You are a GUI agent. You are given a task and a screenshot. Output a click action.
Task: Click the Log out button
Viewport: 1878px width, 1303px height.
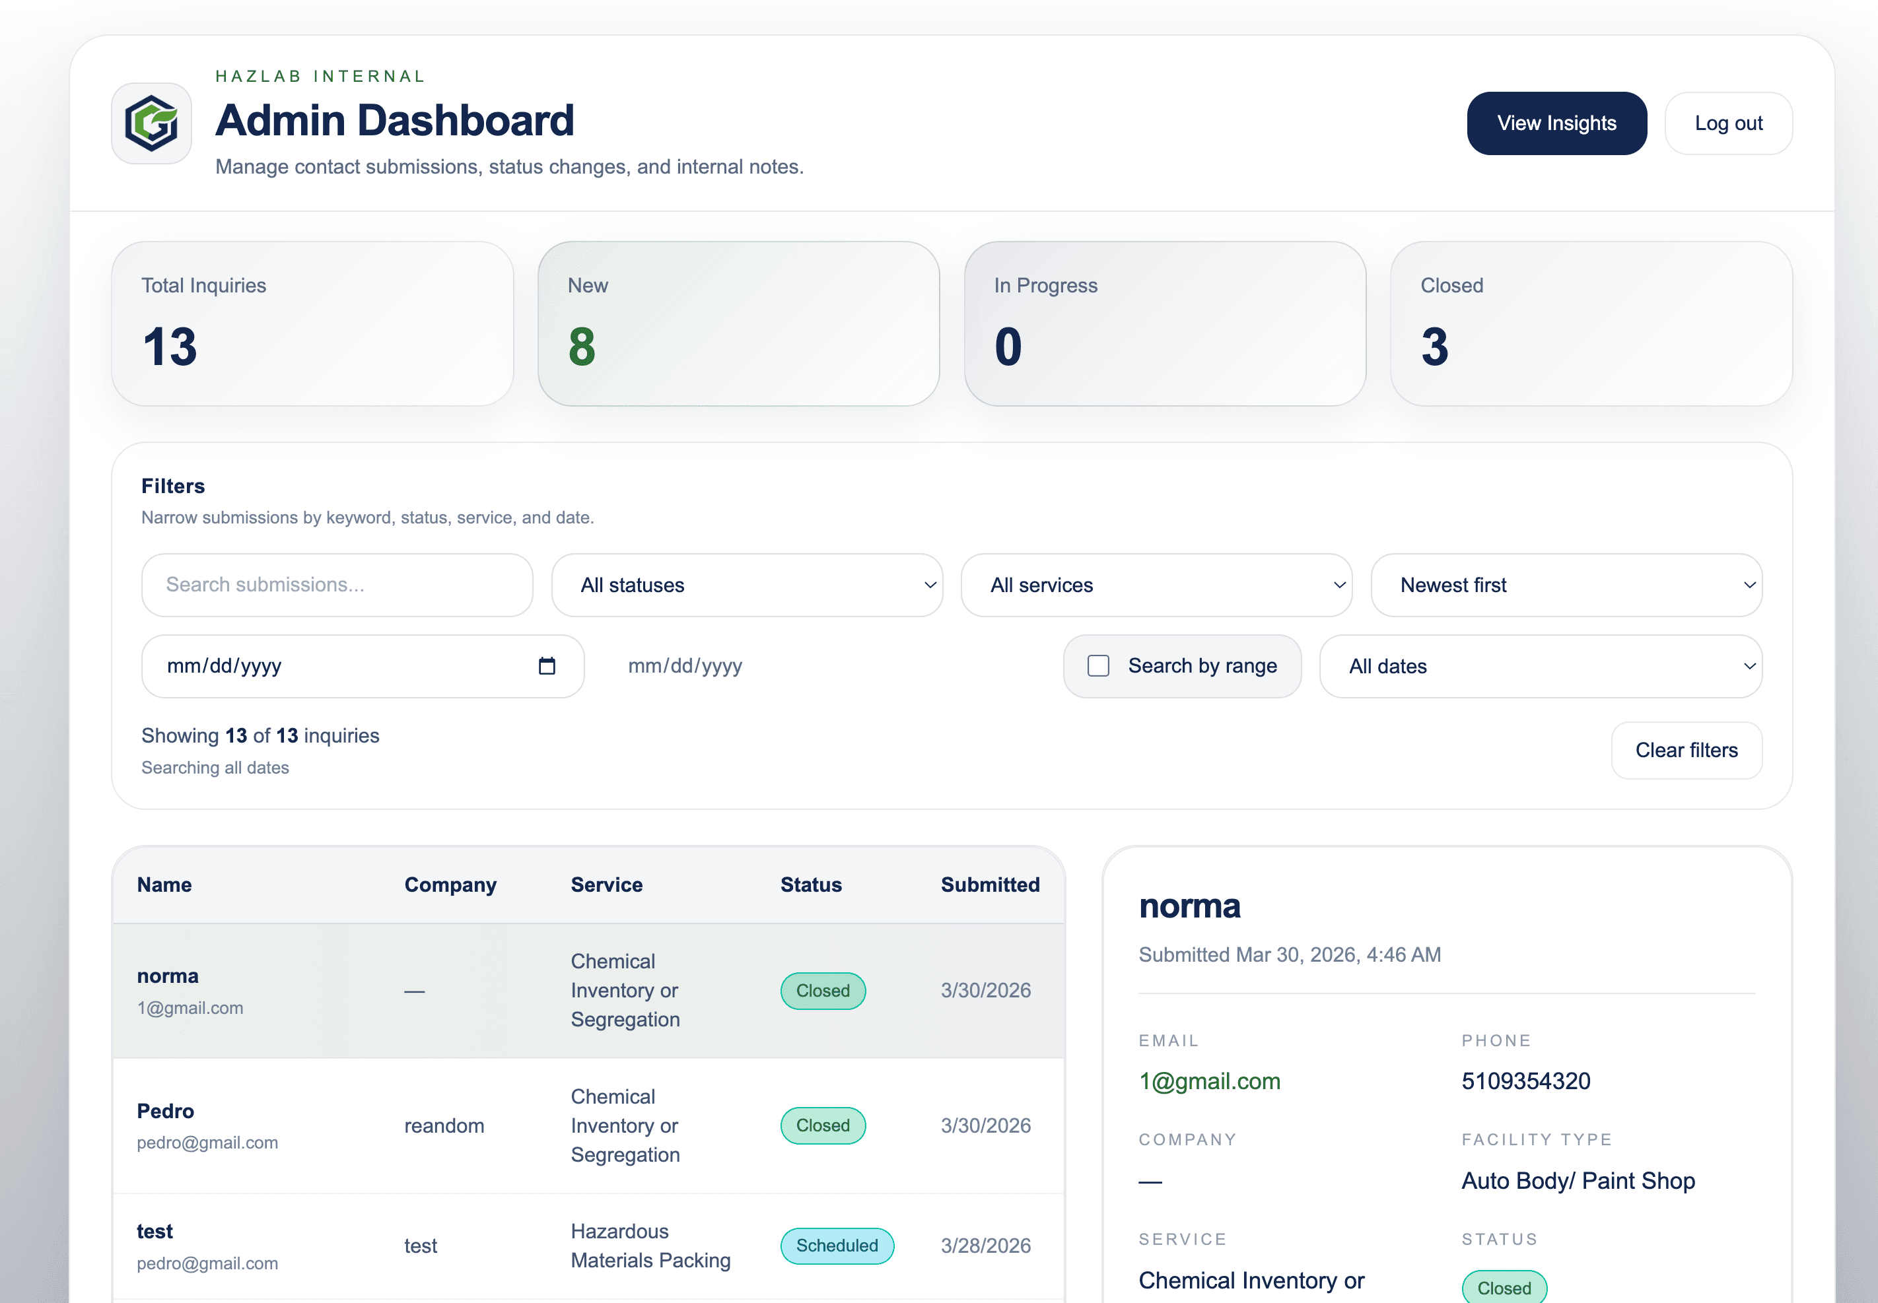[1729, 123]
